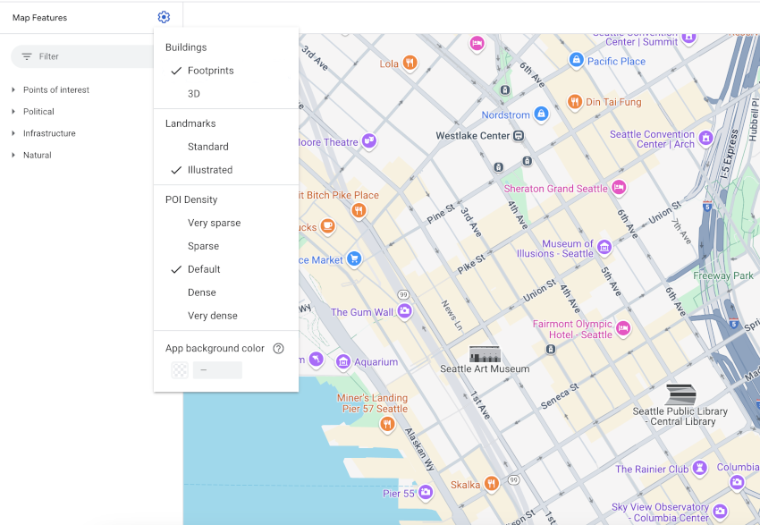The image size is (760, 525).
Task: Click the Seattle Public Library illustrated landmark
Action: coord(680,394)
